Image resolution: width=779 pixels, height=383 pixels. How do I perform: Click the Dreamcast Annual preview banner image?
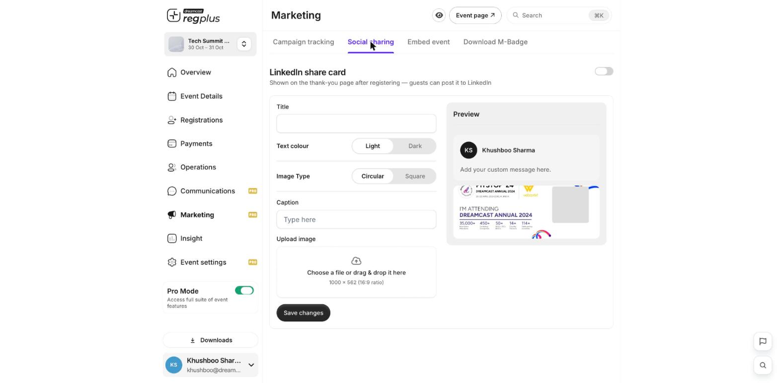526,212
